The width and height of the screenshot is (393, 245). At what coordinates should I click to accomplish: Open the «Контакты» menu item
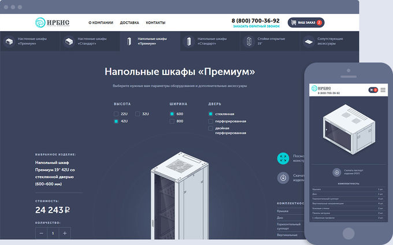[x=155, y=23]
